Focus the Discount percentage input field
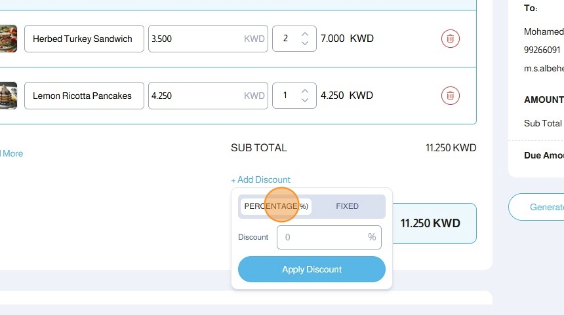564x315 pixels. [x=321, y=237]
